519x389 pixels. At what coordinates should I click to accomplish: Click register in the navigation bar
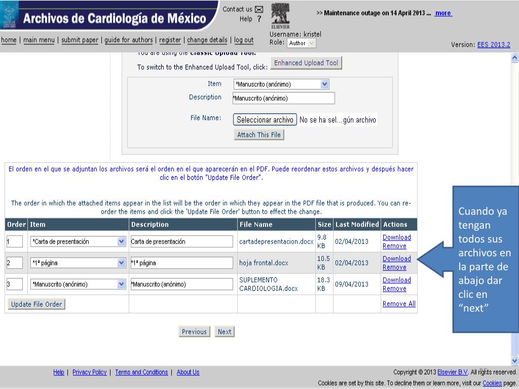click(170, 40)
